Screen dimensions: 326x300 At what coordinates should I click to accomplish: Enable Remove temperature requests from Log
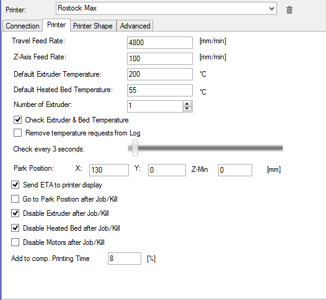coord(18,133)
